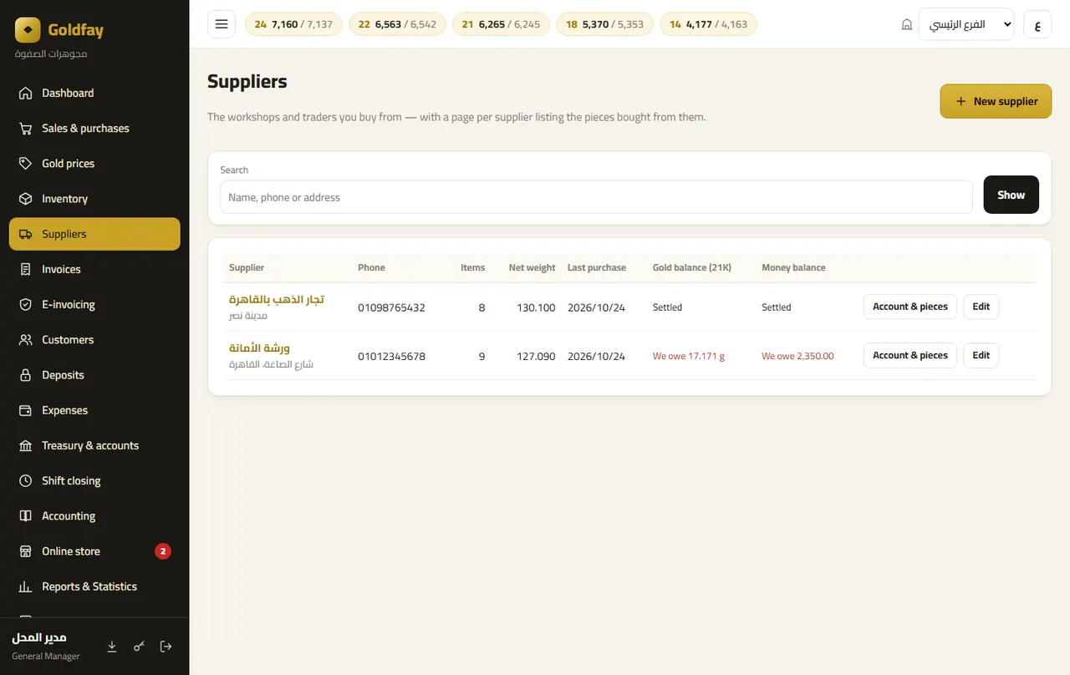Open supplier link تجار الذهب بالقاهرة
The width and height of the screenshot is (1070, 675).
pos(277,299)
